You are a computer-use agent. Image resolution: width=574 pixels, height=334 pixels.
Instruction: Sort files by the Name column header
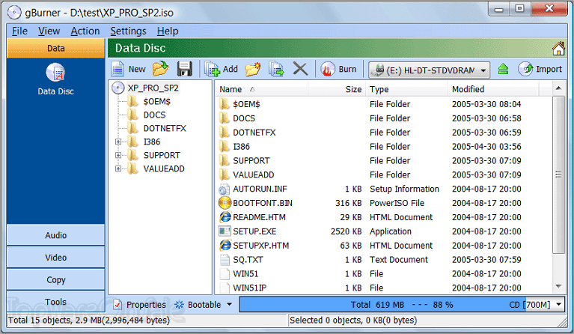pos(261,89)
